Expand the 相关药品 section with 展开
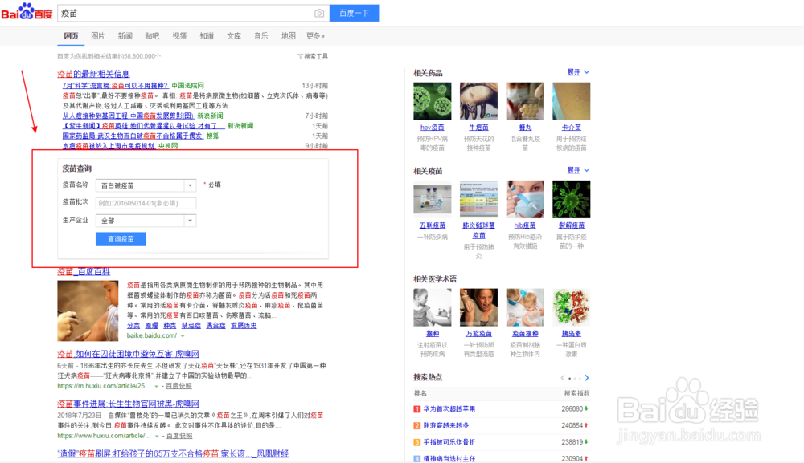The width and height of the screenshot is (804, 463). tap(578, 72)
